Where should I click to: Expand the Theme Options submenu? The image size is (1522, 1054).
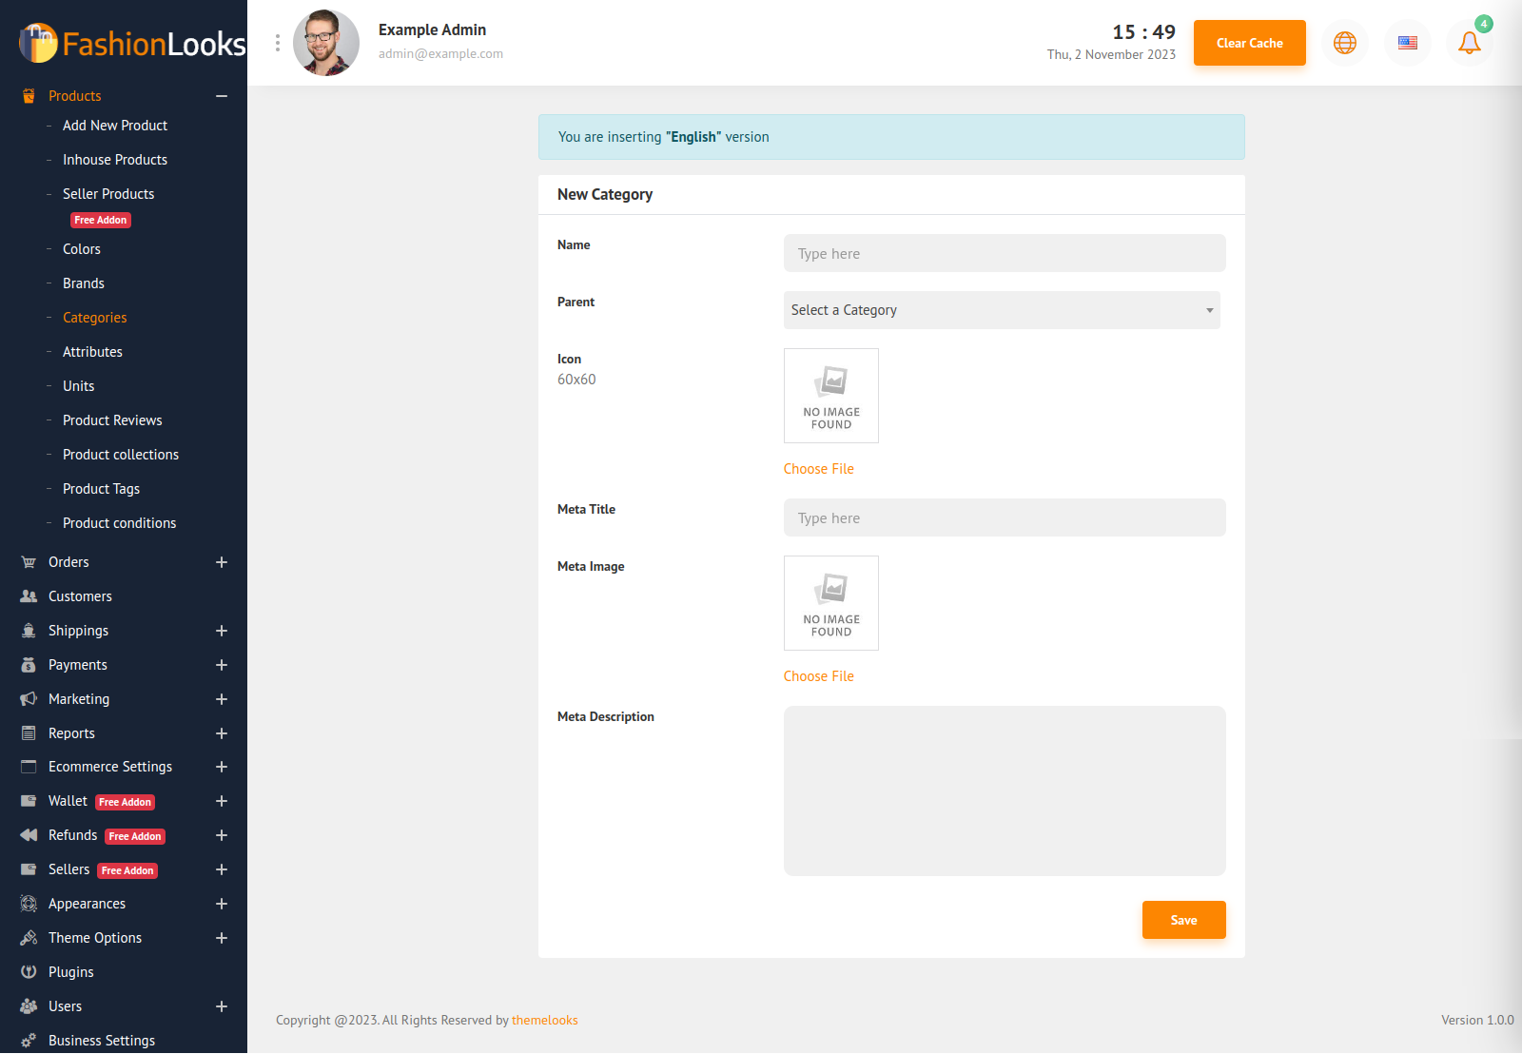pyautogui.click(x=222, y=938)
